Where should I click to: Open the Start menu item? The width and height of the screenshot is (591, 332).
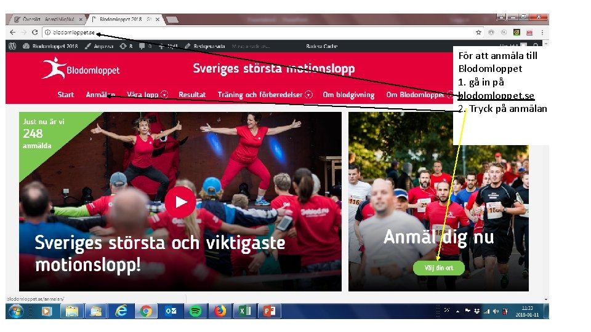66,95
